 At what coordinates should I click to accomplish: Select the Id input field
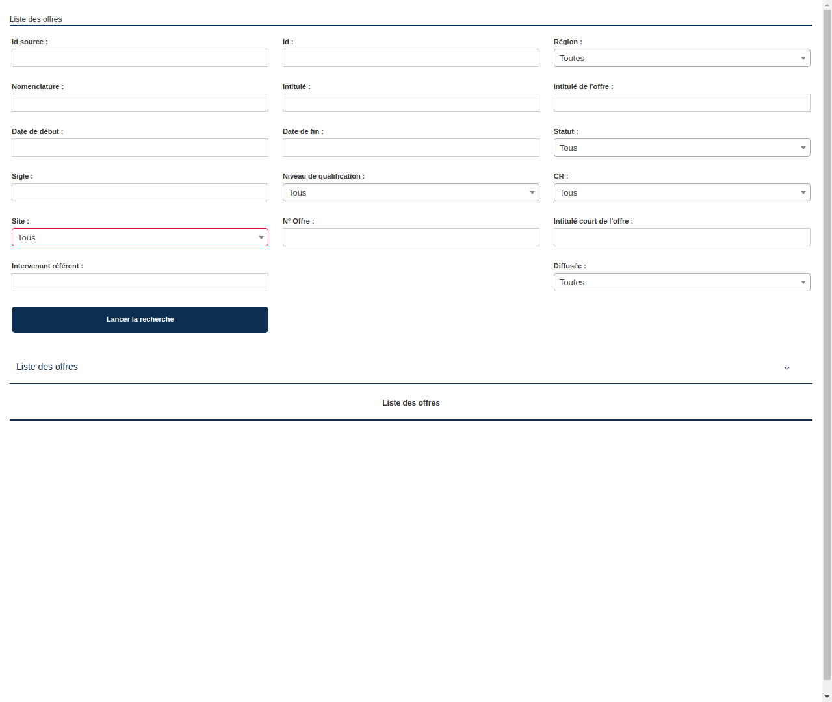pos(411,58)
